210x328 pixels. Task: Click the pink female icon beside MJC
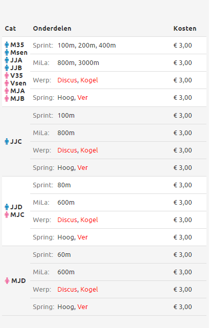click(x=7, y=215)
